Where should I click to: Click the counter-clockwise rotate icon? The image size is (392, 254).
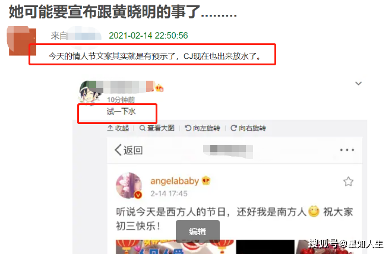[x=188, y=128]
